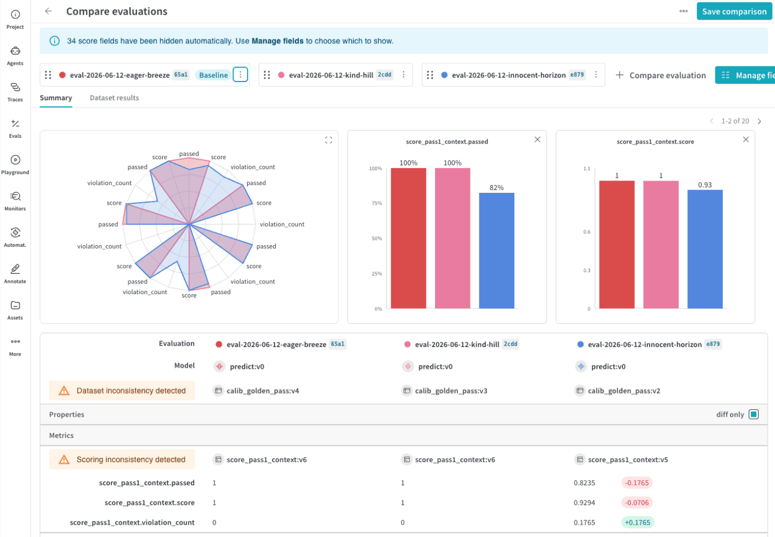Open the Playground sidebar section
The image size is (775, 537).
tap(15, 165)
